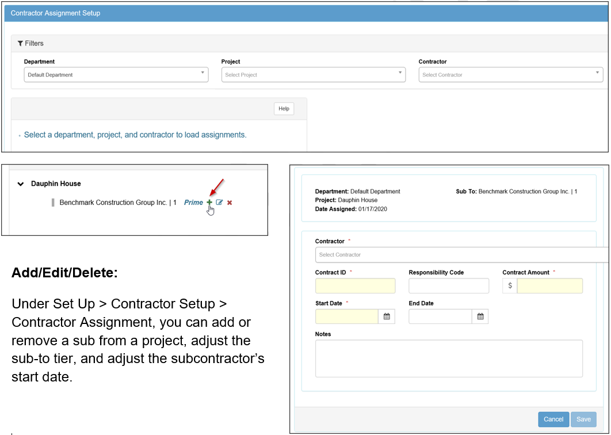The width and height of the screenshot is (611, 435).
Task: Click the Start Date input field
Action: (347, 316)
